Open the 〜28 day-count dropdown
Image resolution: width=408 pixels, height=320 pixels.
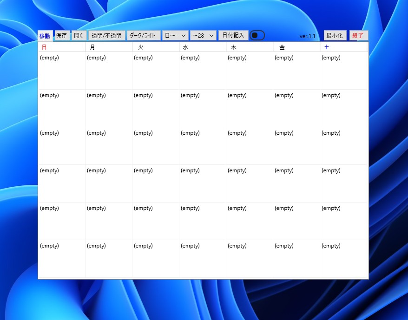(203, 36)
